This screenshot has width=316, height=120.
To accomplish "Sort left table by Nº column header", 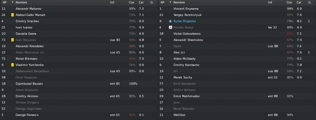I will click(x=5, y=2).
